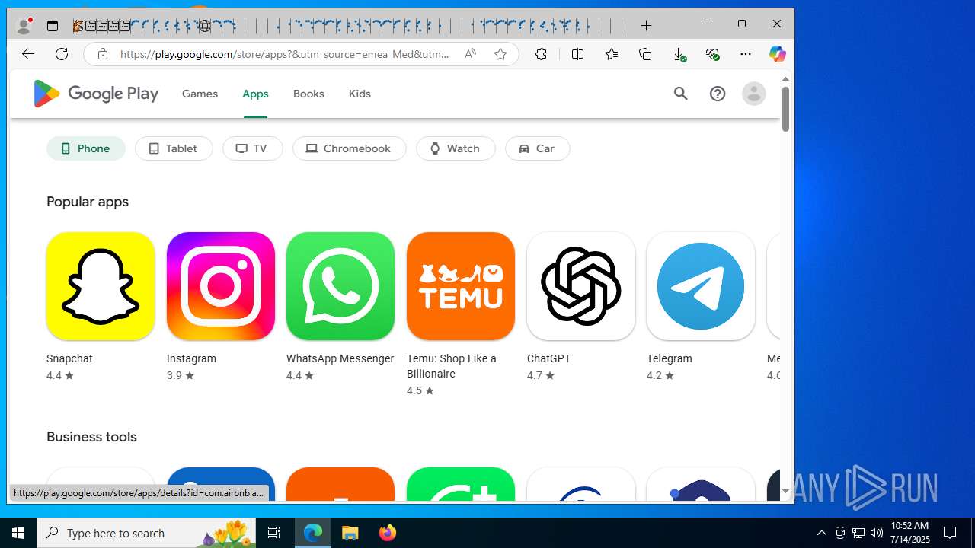Add page to favorites with star icon
The width and height of the screenshot is (975, 548).
pos(500,54)
